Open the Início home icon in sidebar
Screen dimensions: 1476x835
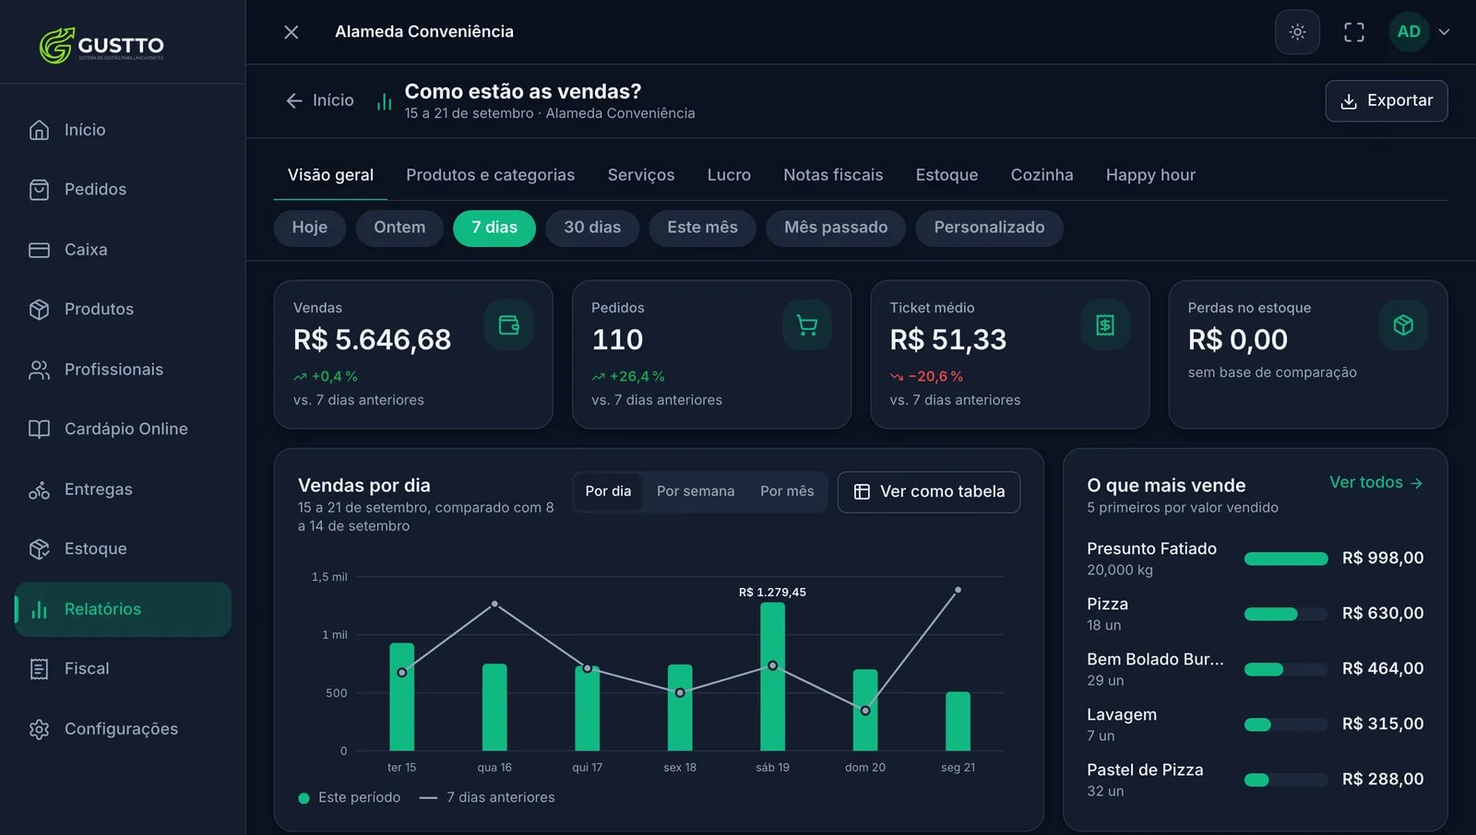39,130
